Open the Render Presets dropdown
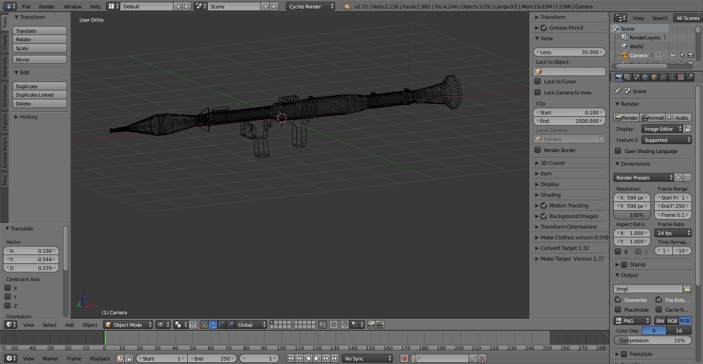 tap(644, 177)
